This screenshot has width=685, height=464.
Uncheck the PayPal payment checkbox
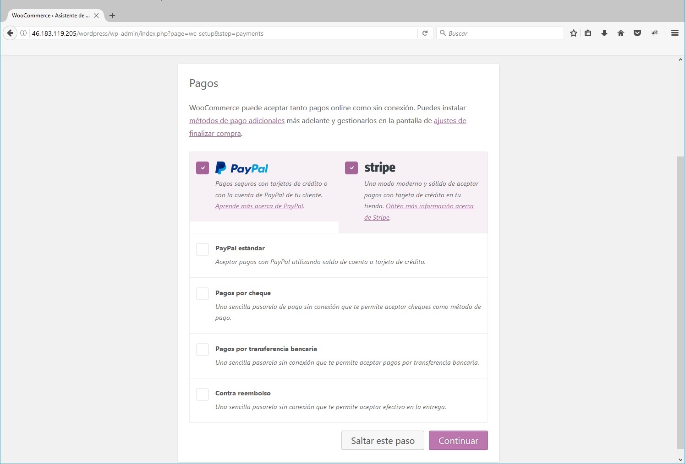[203, 168]
